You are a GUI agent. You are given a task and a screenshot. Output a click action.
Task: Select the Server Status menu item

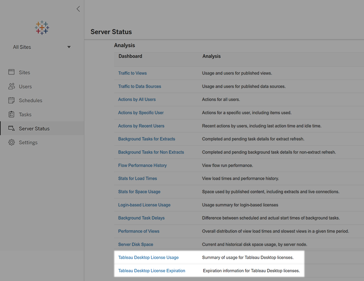pos(34,128)
